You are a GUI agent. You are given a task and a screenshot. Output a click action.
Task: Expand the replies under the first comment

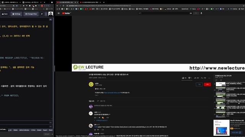tap(101, 120)
